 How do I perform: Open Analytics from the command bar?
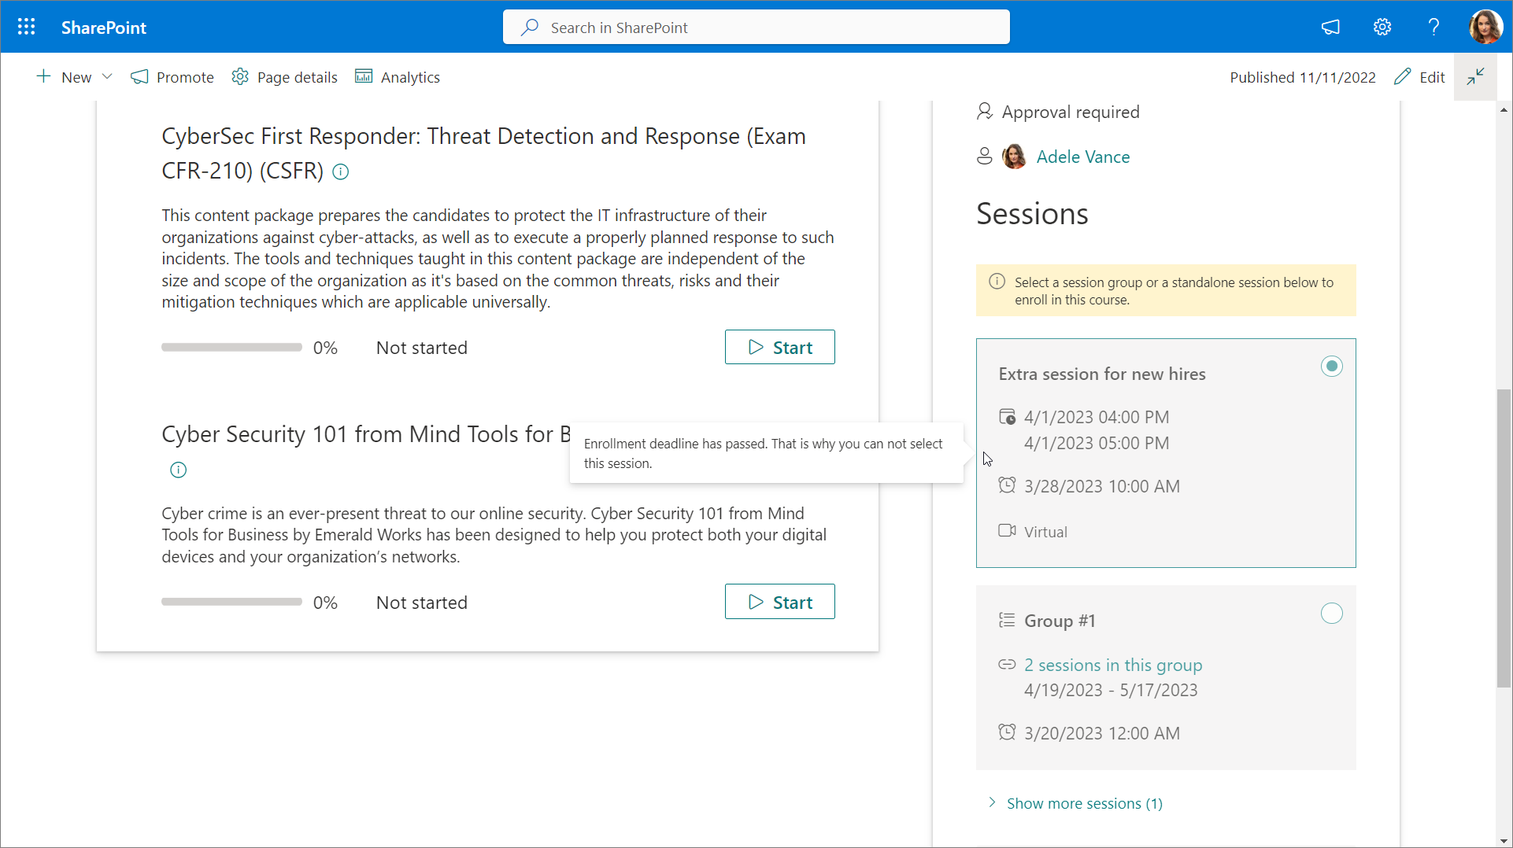(398, 77)
